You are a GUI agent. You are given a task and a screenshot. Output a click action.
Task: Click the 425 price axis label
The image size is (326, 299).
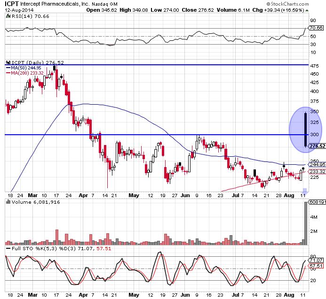(314, 82)
